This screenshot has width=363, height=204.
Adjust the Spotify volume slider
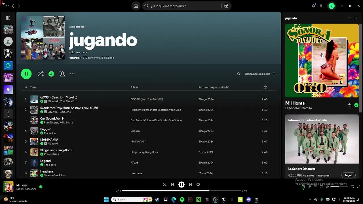339,187
